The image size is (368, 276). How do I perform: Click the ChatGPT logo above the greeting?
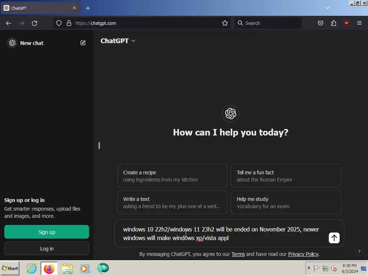[x=231, y=114]
